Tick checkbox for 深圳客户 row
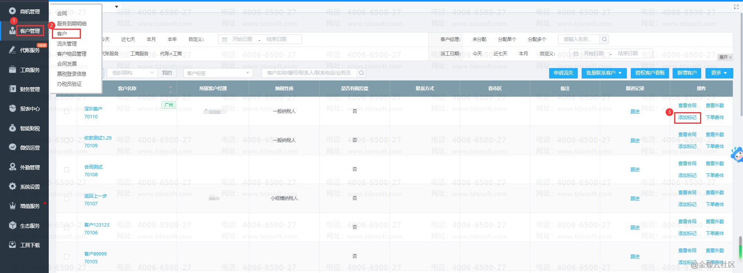 click(x=67, y=111)
